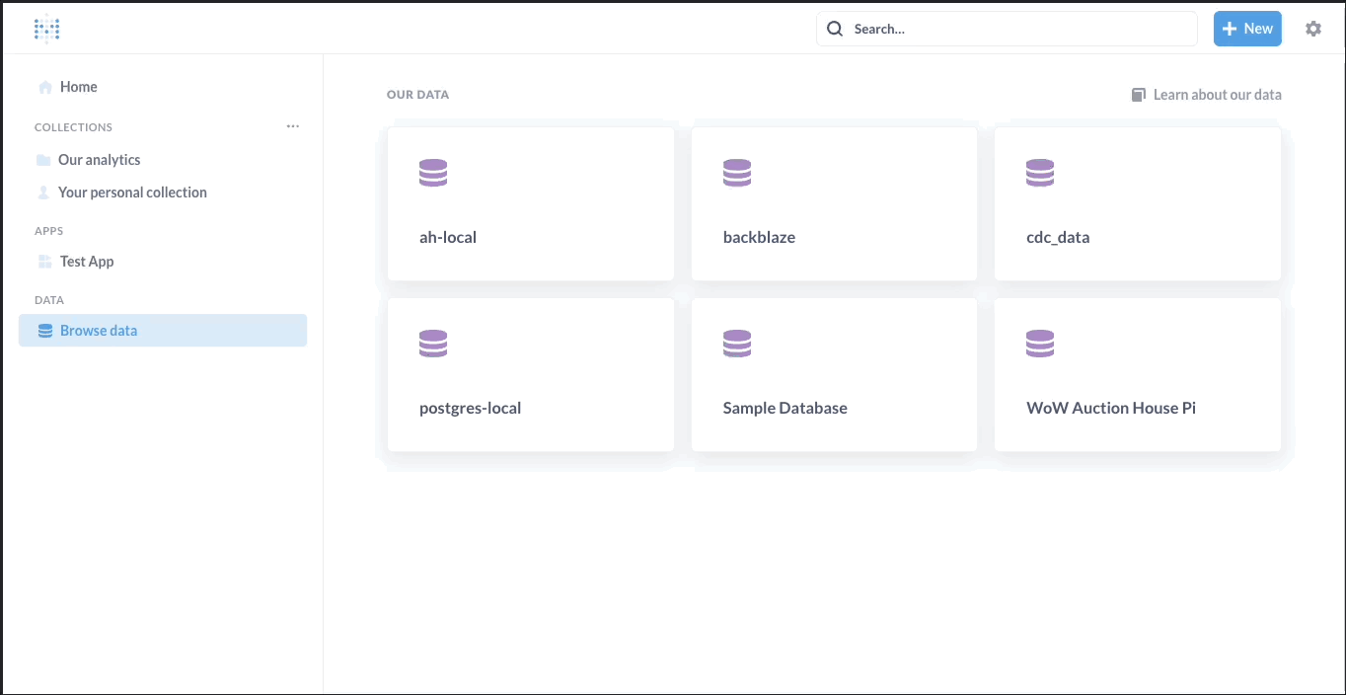Click the Test App grid icon
This screenshot has width=1346, height=695.
(43, 261)
